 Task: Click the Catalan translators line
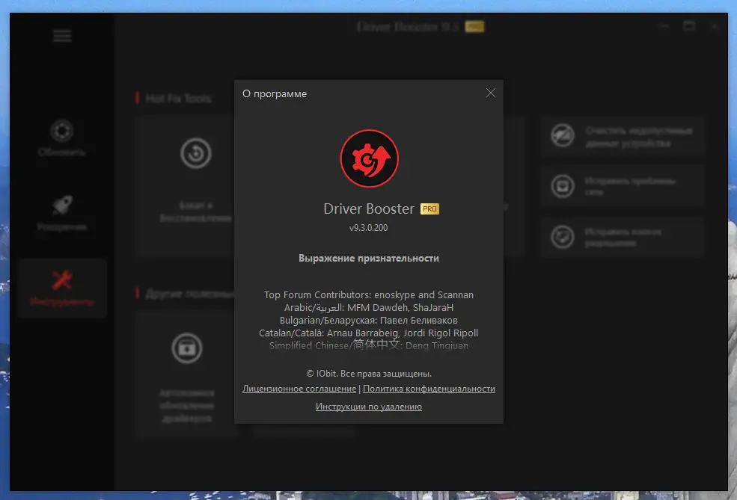pos(368,333)
